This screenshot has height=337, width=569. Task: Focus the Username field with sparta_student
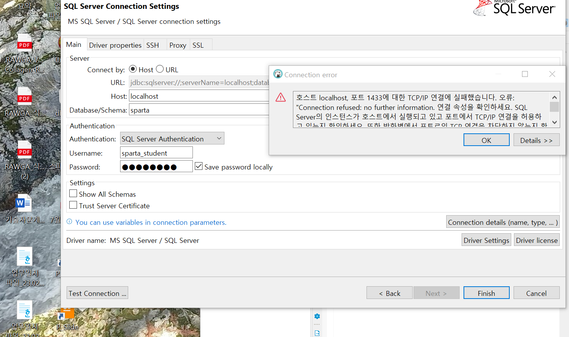point(156,153)
